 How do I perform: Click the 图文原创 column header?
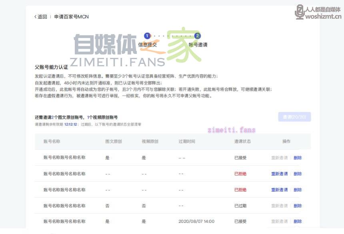point(113,141)
